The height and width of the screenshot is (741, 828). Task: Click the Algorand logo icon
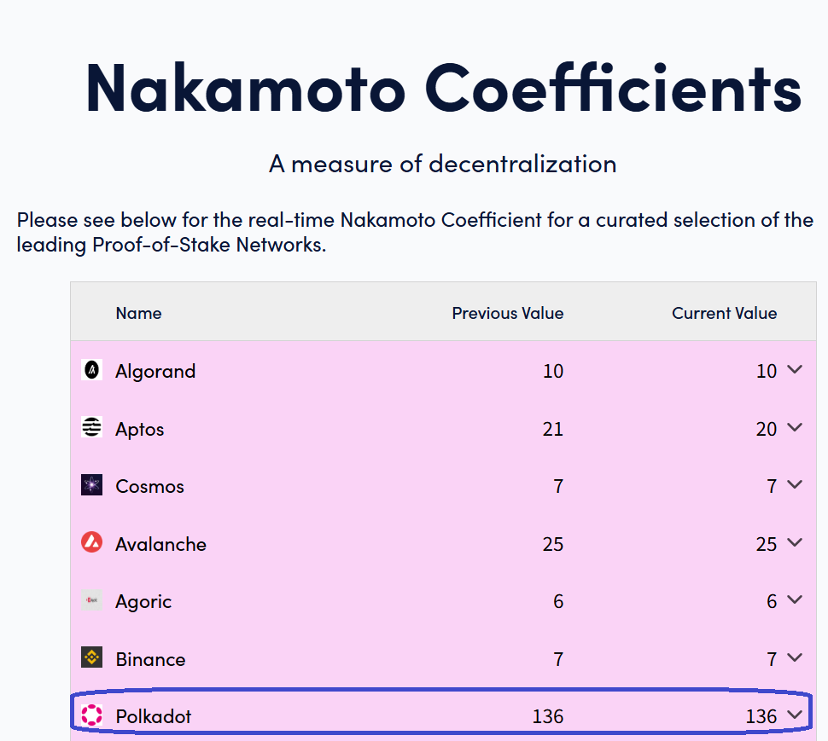91,370
